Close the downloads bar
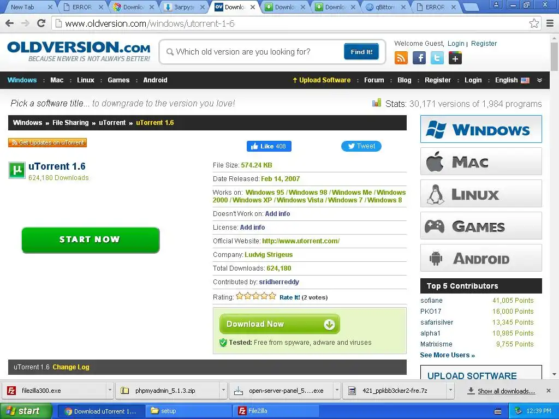 549,391
